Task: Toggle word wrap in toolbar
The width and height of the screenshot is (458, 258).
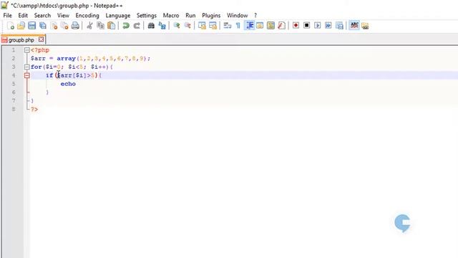Action: coord(228,26)
